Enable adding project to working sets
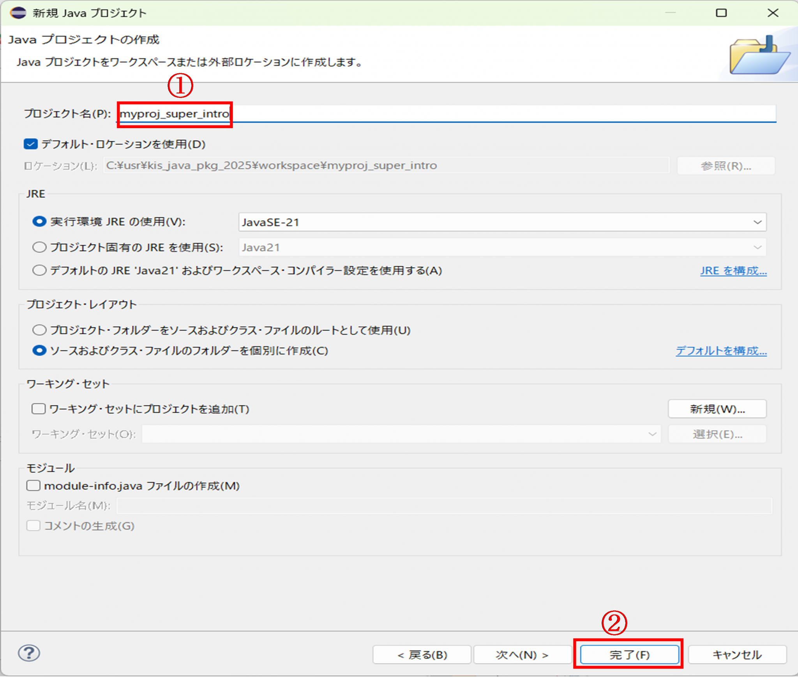The image size is (798, 677). (38, 409)
